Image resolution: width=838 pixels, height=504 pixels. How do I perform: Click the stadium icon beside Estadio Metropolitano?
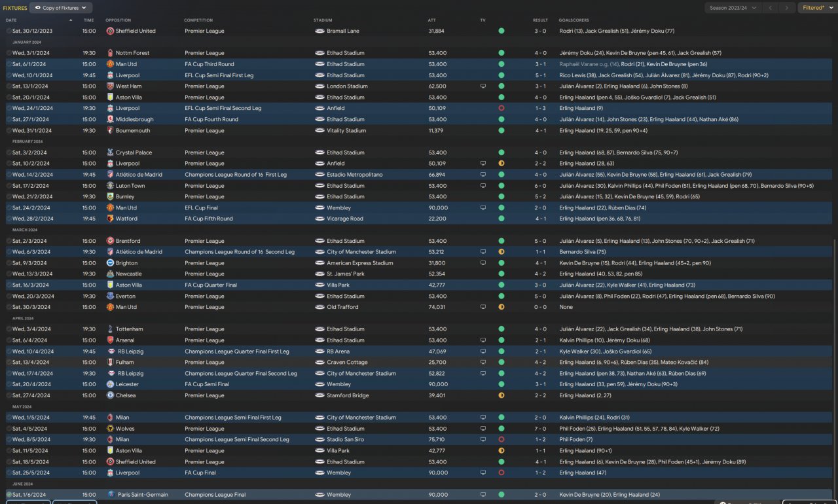coord(319,175)
